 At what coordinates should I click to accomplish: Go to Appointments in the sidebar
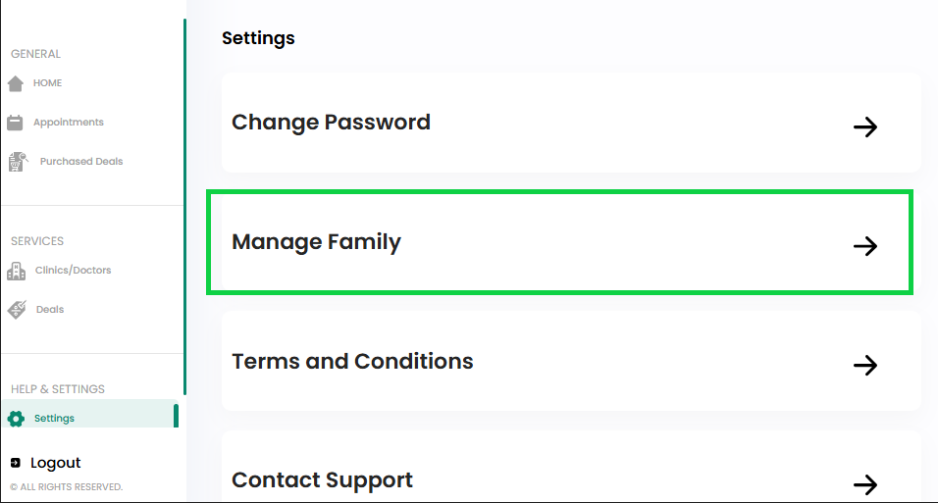[69, 122]
